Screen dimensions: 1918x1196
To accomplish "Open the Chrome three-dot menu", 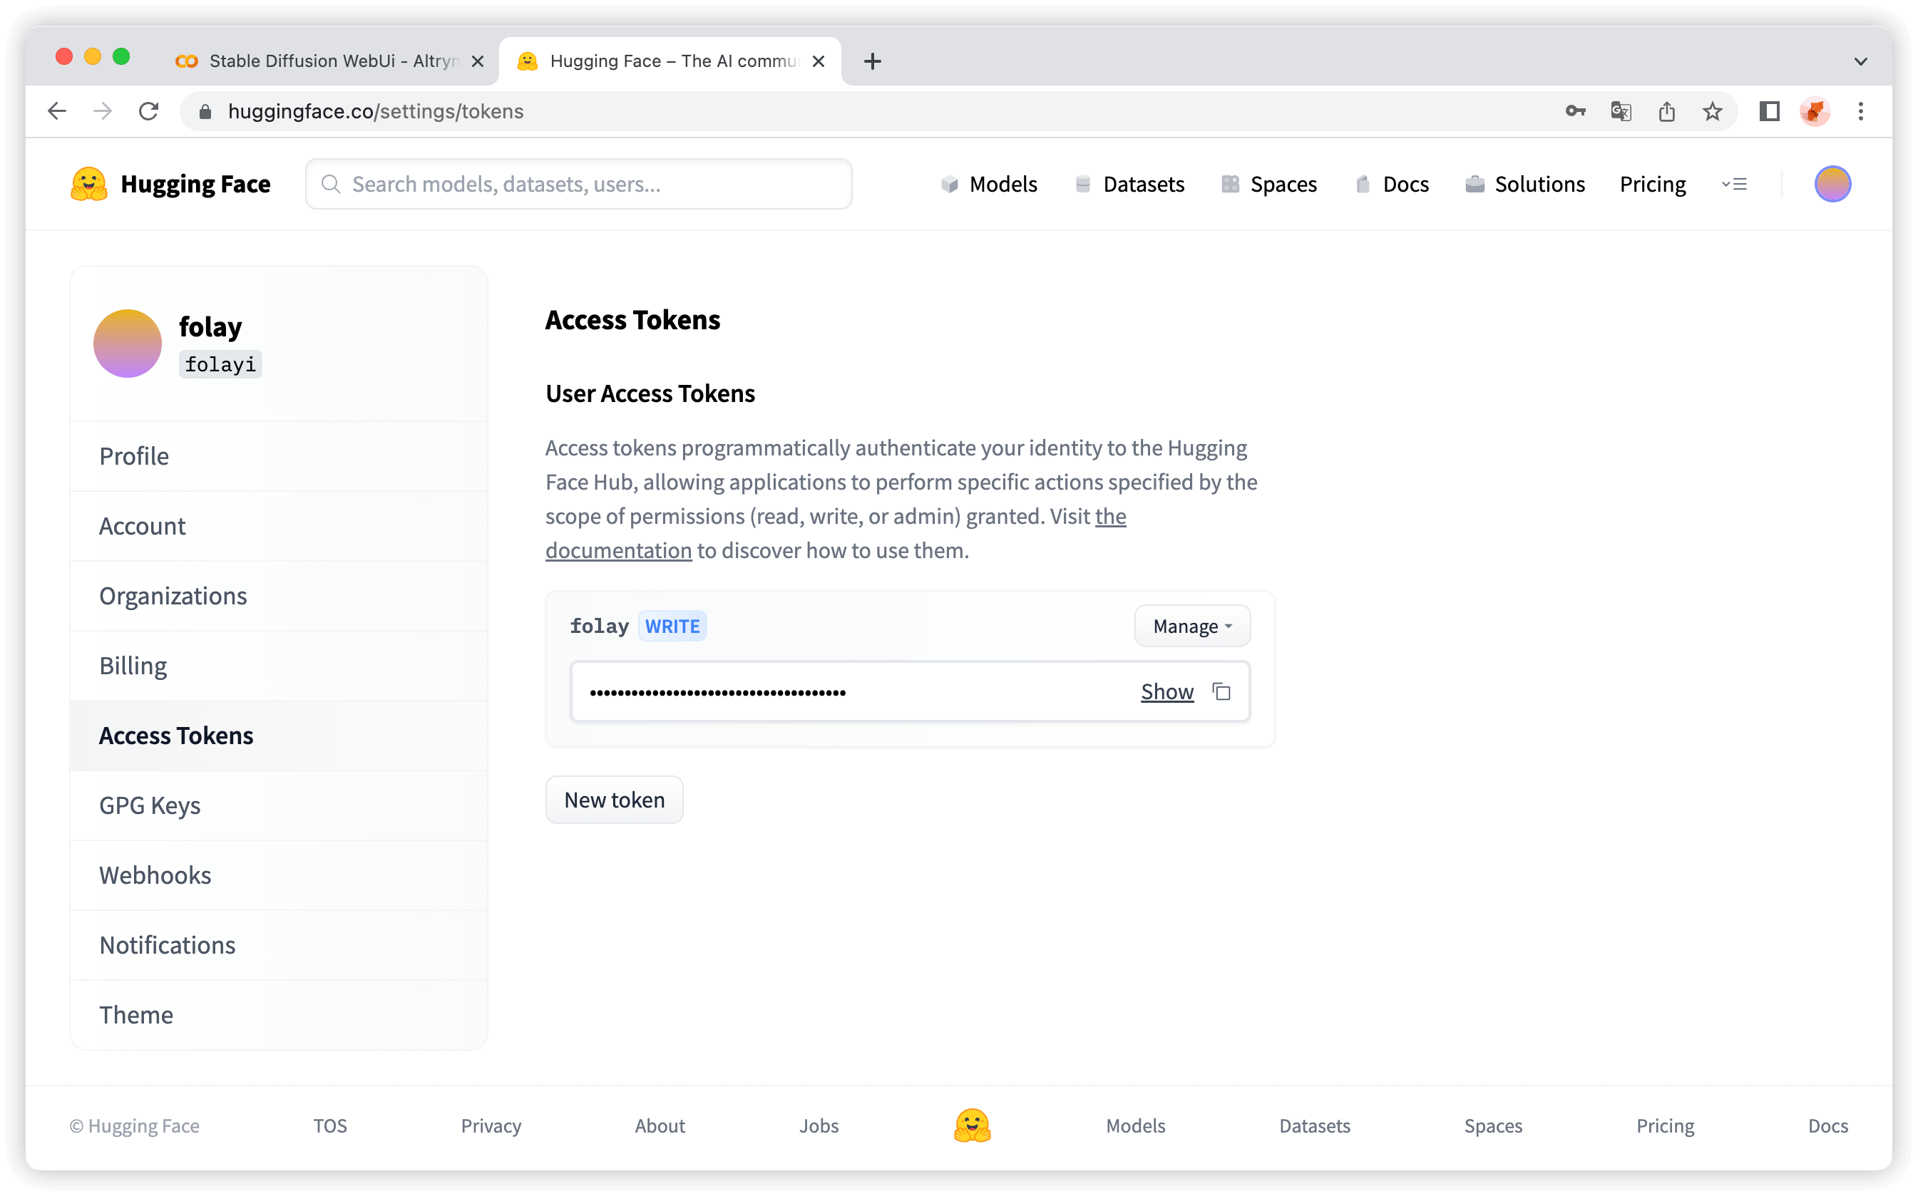I will [x=1860, y=111].
